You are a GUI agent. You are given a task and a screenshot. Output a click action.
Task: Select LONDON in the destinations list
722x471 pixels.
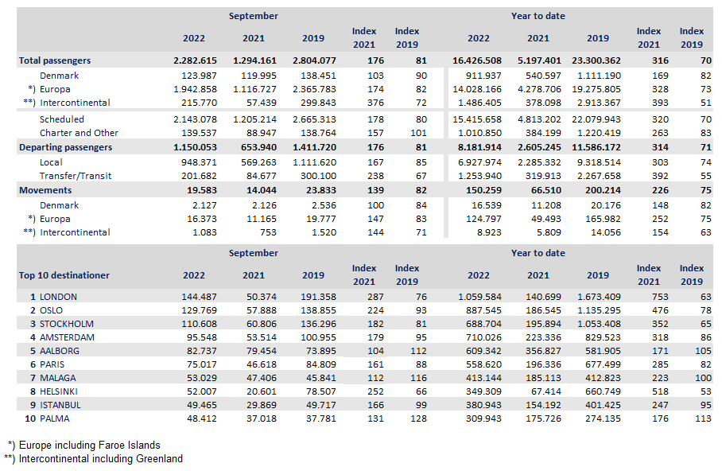click(57, 297)
